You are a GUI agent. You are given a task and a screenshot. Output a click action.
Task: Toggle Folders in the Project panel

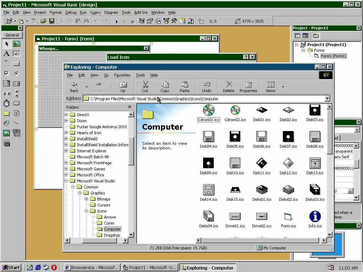[316, 36]
